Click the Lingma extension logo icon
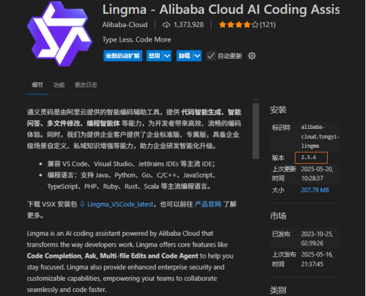This screenshot has height=296, width=366. tap(59, 34)
